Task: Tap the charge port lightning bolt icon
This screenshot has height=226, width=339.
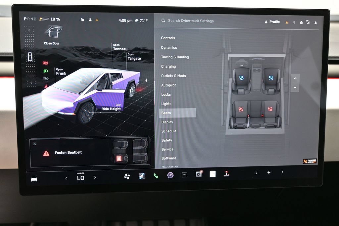Action: tap(146, 80)
